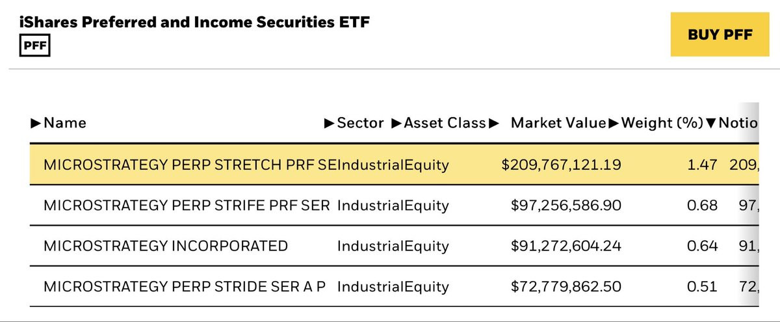The width and height of the screenshot is (780, 322).
Task: Select the Name column header
Action: pyautogui.click(x=65, y=123)
